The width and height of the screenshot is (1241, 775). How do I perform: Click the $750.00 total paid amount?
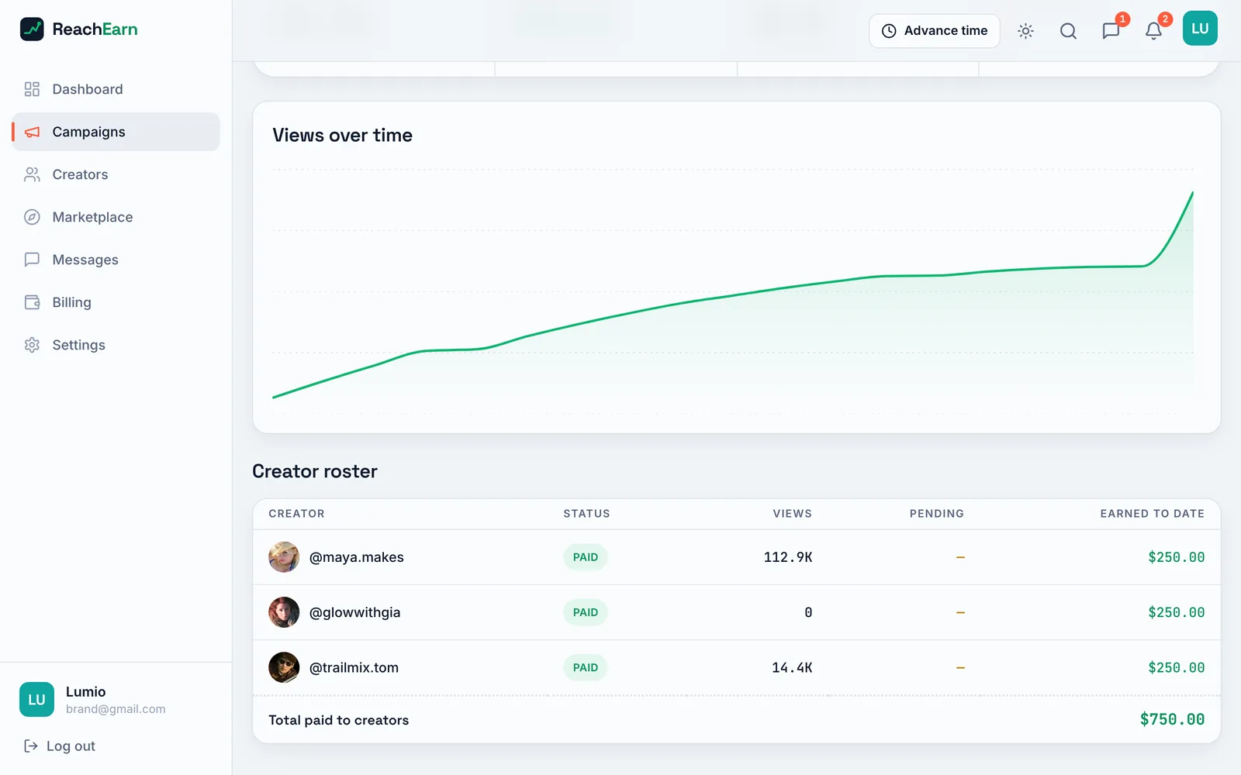[x=1172, y=719]
